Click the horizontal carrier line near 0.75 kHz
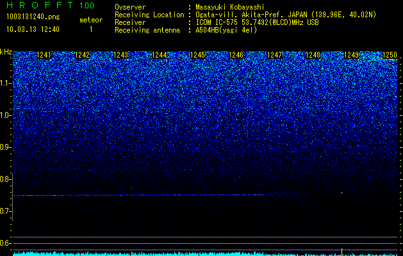Screen dimensions: 403x256 click(138, 195)
